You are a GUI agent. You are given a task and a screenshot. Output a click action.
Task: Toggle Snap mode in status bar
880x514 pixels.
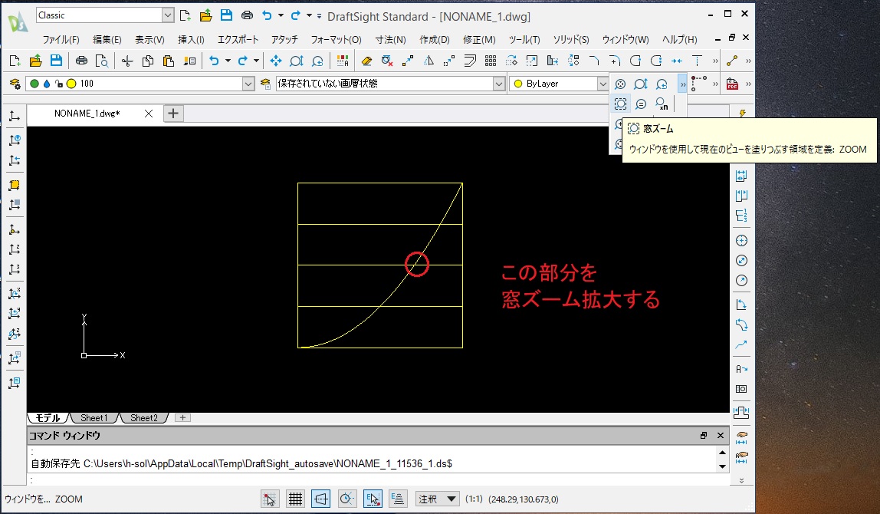[x=270, y=499]
